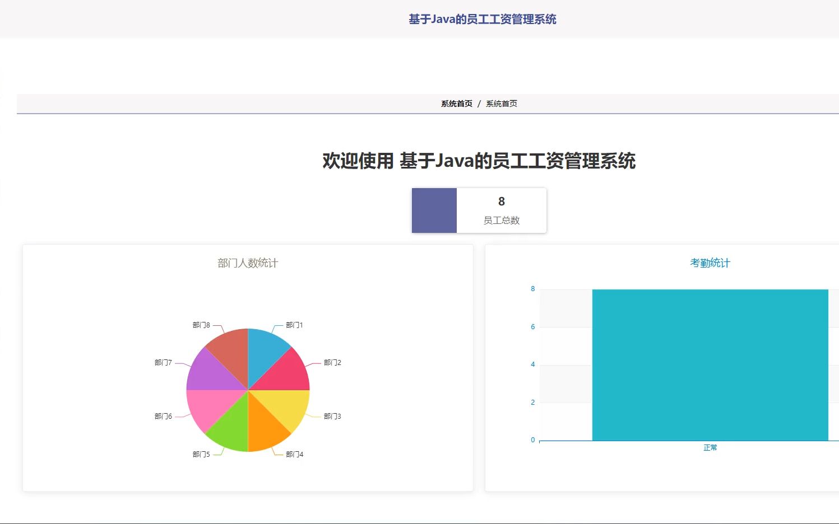Toggle the 部门1 label on the pie chart
The width and height of the screenshot is (839, 524).
pyautogui.click(x=293, y=324)
